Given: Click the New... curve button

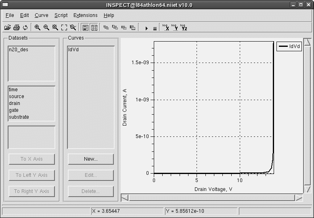Looking at the screenshot, I should pyautogui.click(x=90, y=159).
